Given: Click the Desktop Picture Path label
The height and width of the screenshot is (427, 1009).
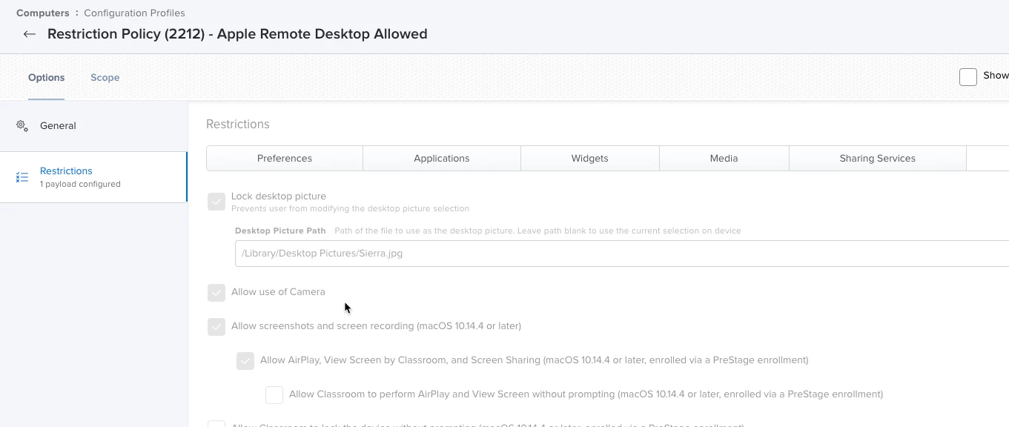Looking at the screenshot, I should coord(280,231).
